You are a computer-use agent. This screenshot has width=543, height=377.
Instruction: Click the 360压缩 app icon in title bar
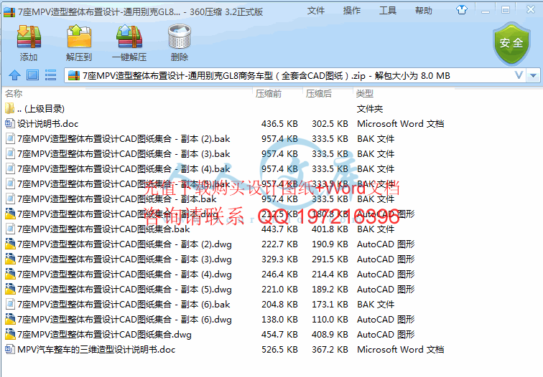click(9, 11)
